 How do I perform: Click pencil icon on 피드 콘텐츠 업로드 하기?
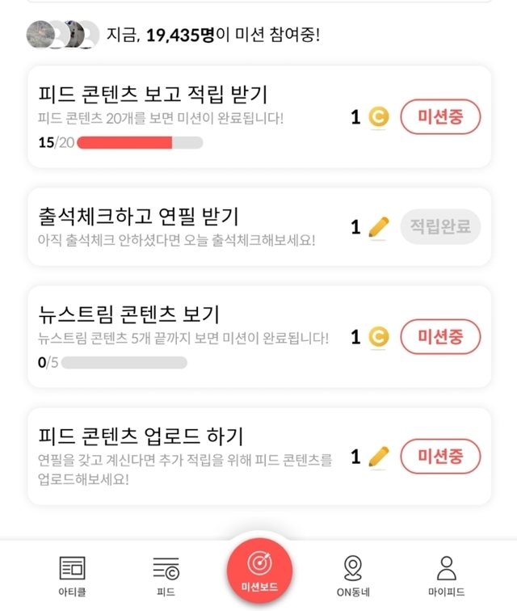378,457
